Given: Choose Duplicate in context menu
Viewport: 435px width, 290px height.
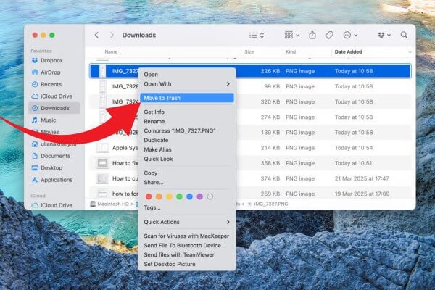Looking at the screenshot, I should click(187, 140).
